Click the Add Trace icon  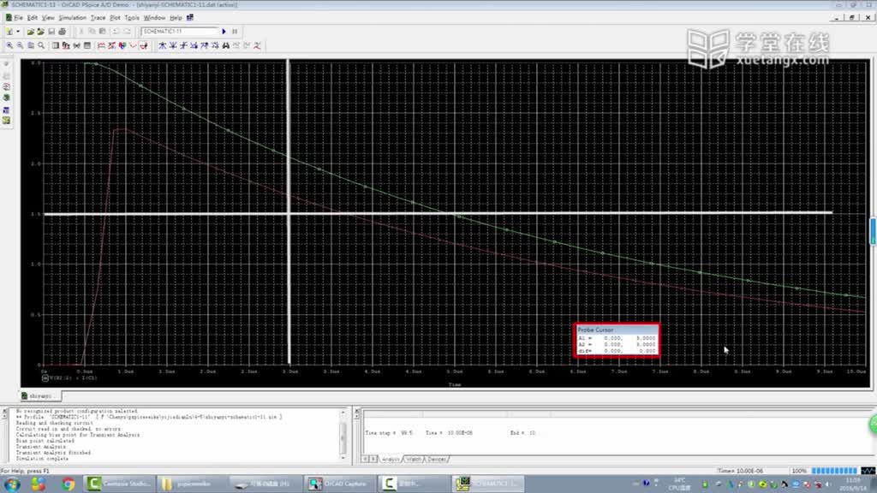pyautogui.click(x=101, y=46)
